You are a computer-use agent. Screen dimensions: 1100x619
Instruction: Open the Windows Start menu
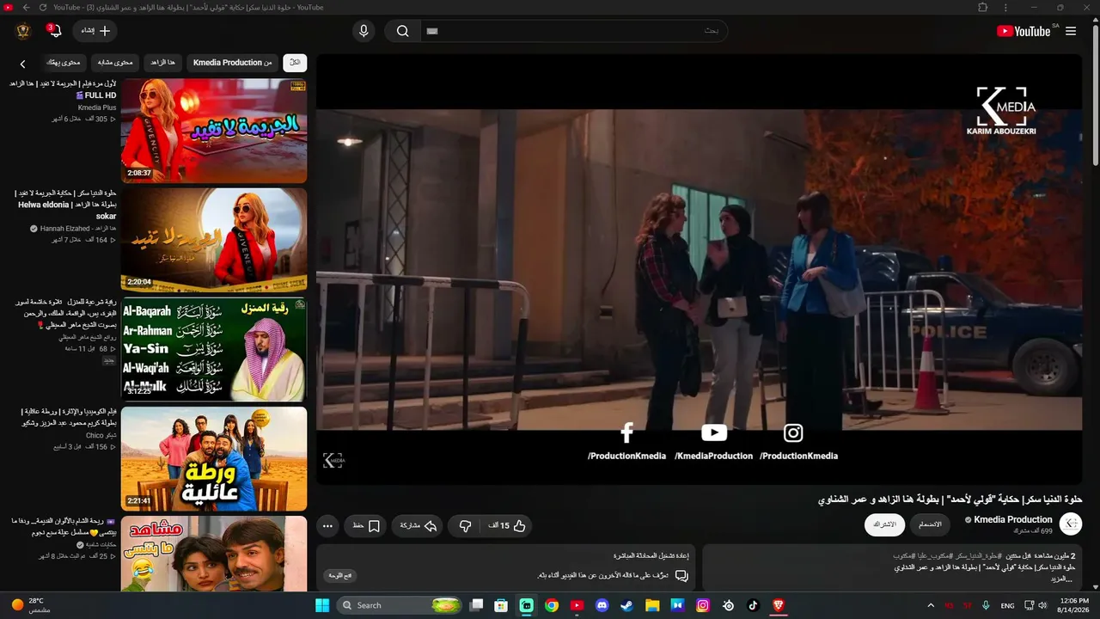point(322,605)
